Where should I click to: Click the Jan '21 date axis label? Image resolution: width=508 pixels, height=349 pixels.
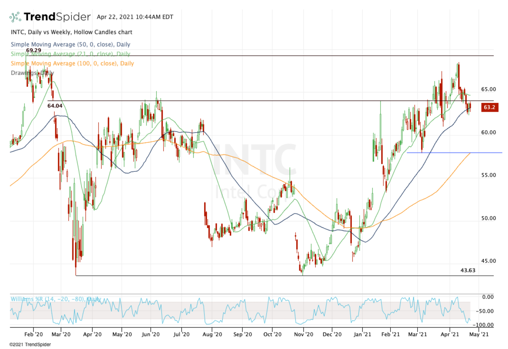point(362,334)
